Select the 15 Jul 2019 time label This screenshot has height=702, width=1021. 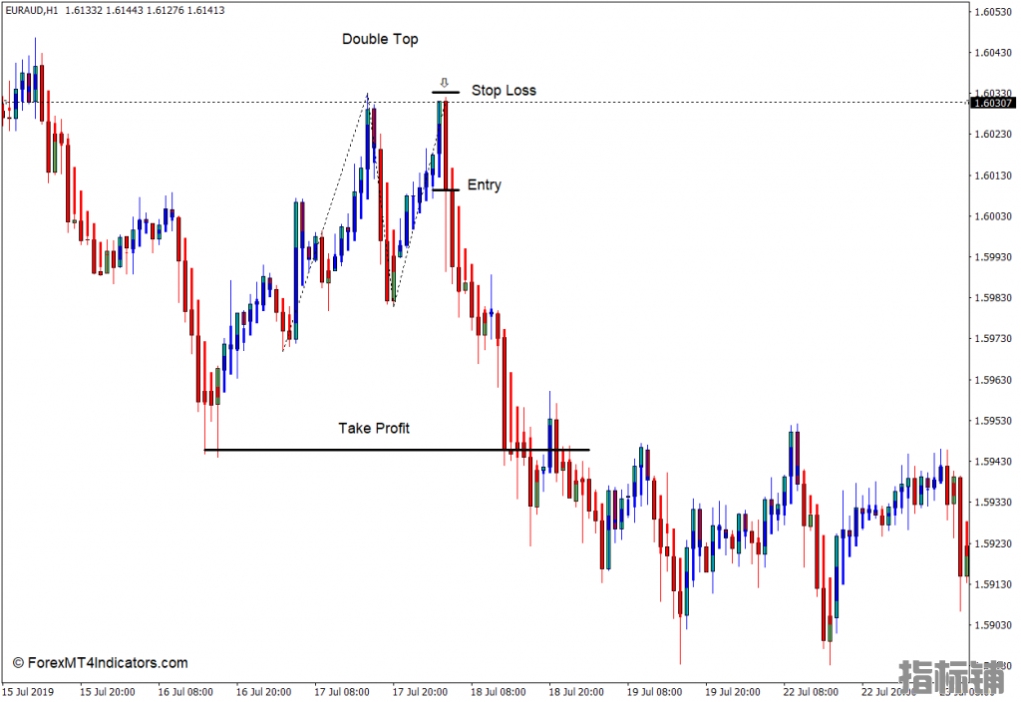(x=26, y=692)
